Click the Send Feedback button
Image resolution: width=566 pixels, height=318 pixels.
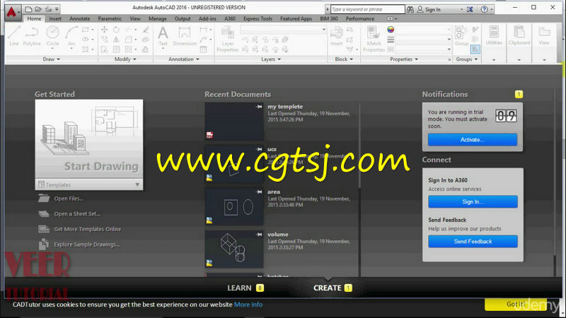(x=473, y=241)
